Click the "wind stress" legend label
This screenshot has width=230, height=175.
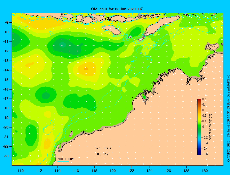(103, 148)
